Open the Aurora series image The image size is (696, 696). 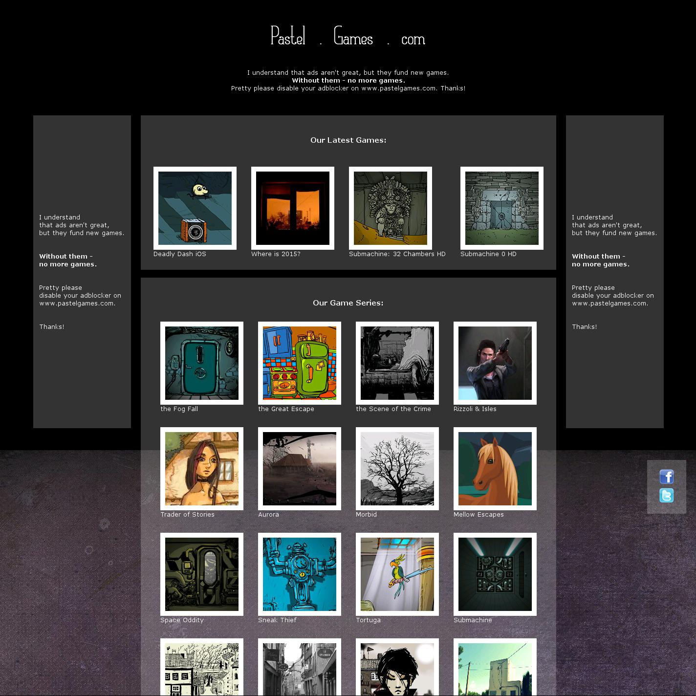(x=300, y=469)
